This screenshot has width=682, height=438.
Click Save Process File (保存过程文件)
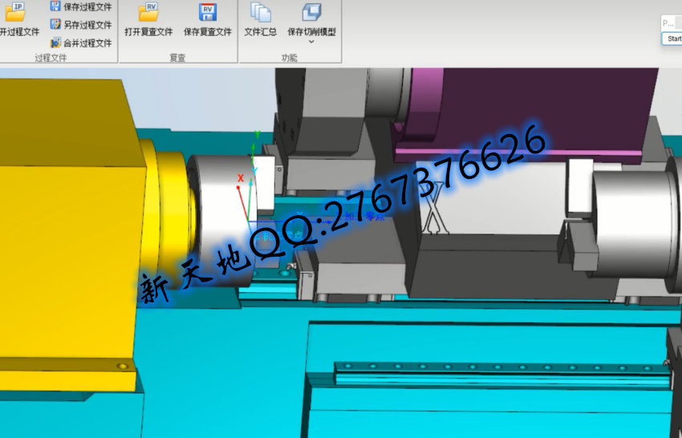(x=80, y=6)
